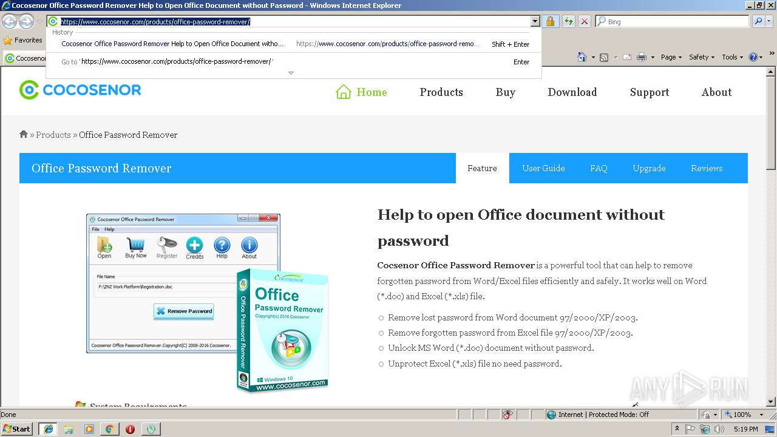Expand the Print options arrow
The width and height of the screenshot is (777, 437).
(653, 57)
